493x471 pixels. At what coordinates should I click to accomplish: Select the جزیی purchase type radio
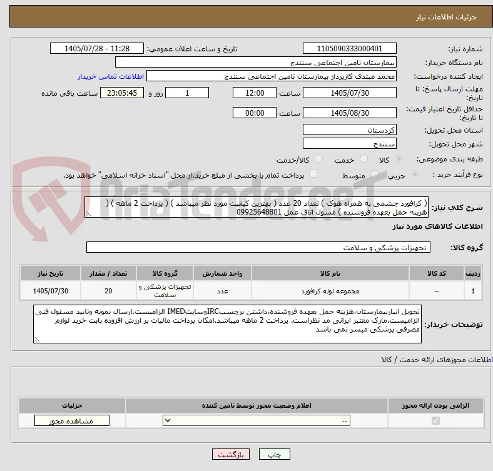[415, 174]
